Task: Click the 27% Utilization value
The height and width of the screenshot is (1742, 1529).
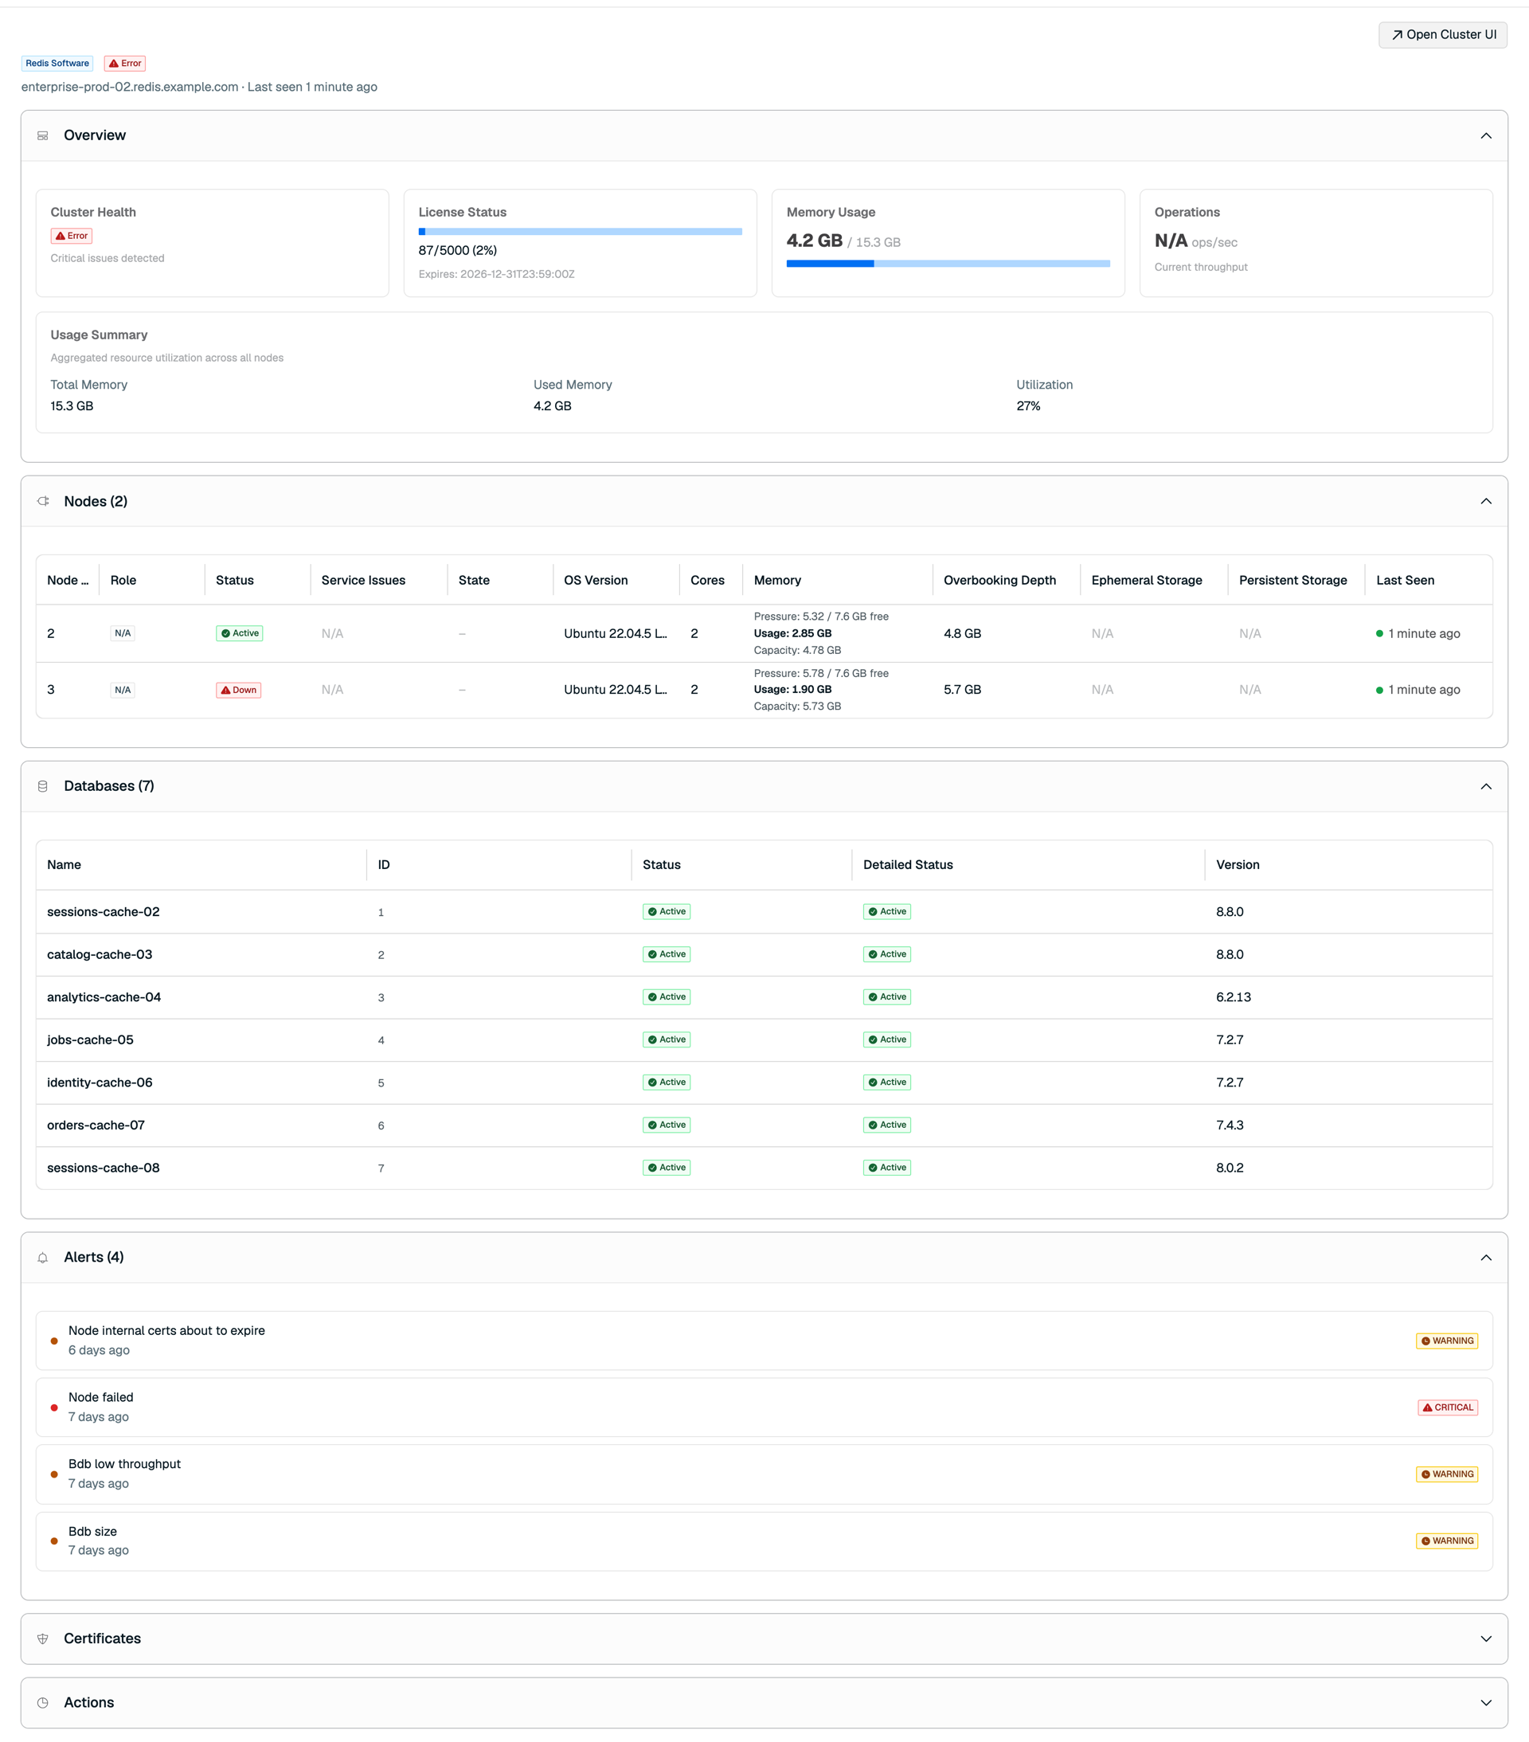Action: pos(1028,406)
